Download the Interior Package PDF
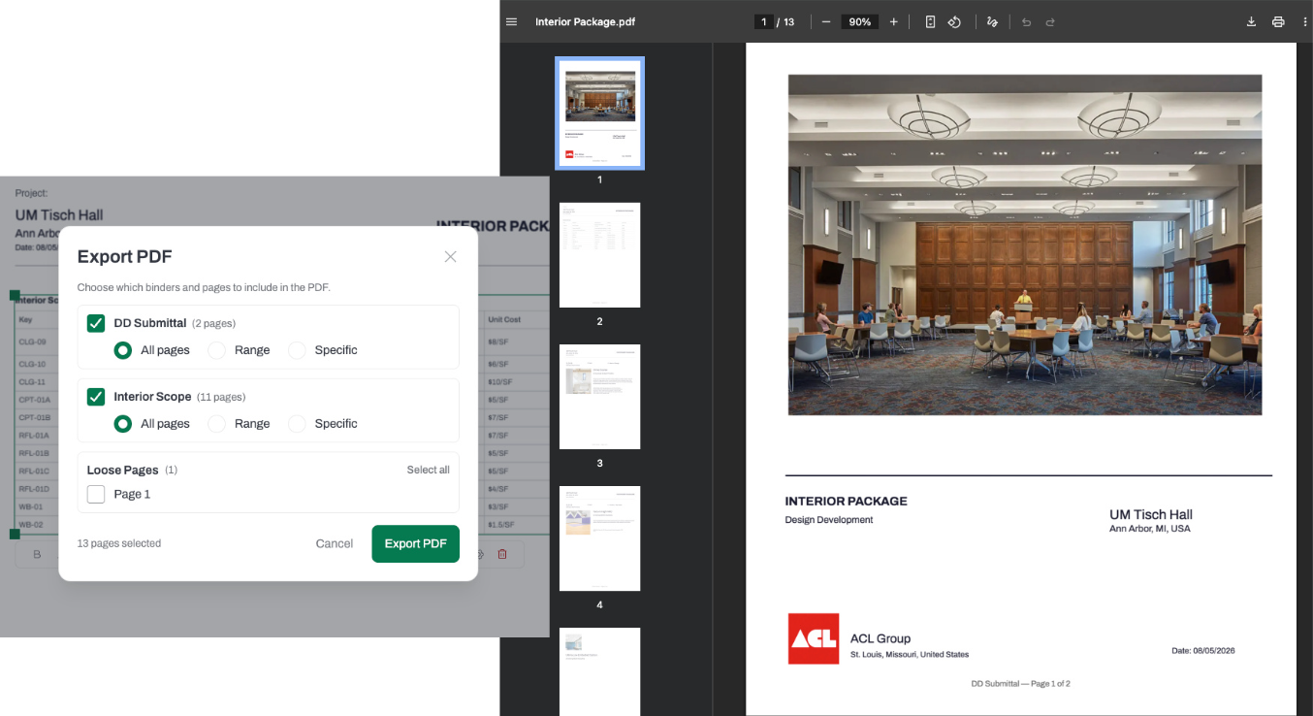The image size is (1313, 716). point(1251,21)
